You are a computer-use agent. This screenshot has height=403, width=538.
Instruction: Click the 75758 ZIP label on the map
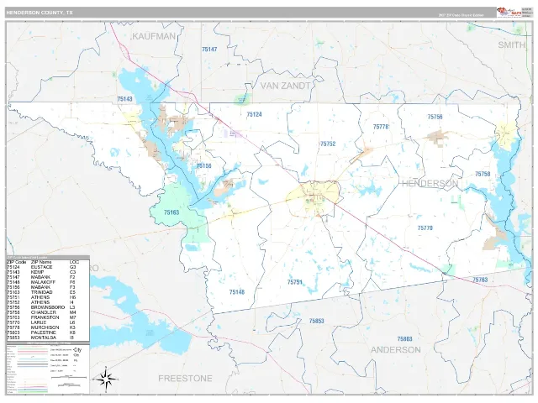[483, 174]
